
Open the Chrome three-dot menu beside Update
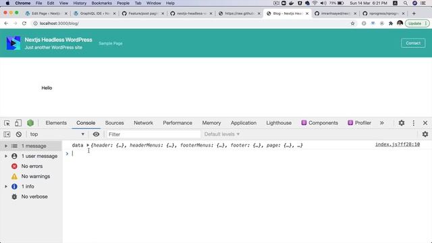426,24
